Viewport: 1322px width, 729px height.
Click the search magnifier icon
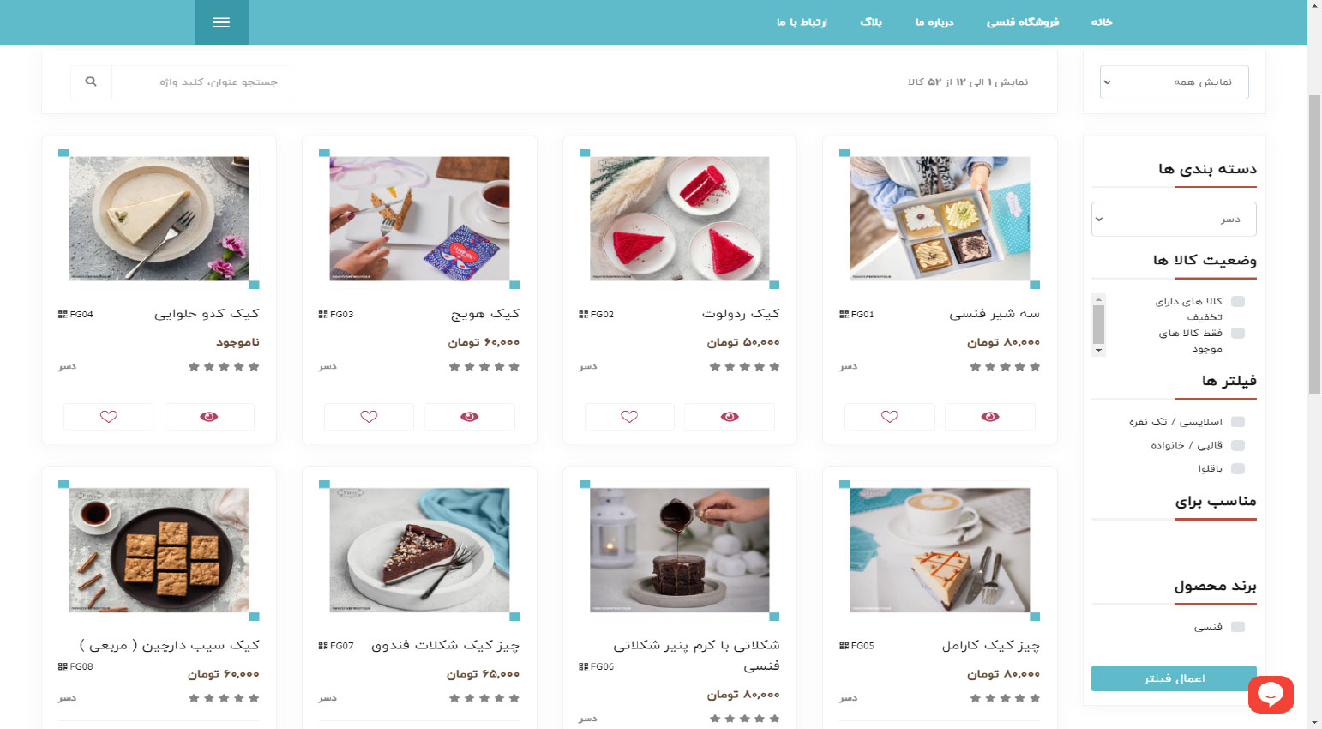coord(91,82)
